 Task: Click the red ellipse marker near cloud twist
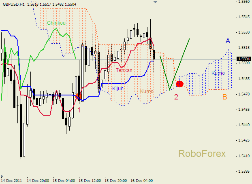(179, 84)
